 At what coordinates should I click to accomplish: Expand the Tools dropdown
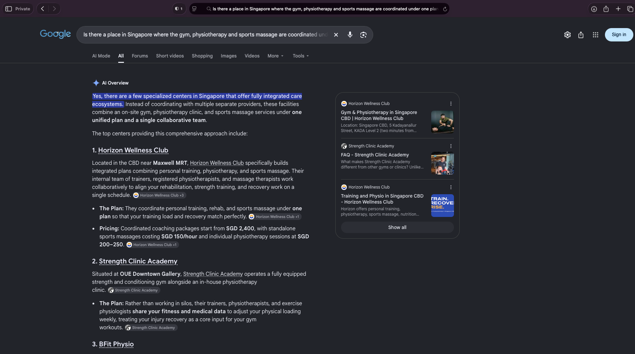pyautogui.click(x=301, y=56)
